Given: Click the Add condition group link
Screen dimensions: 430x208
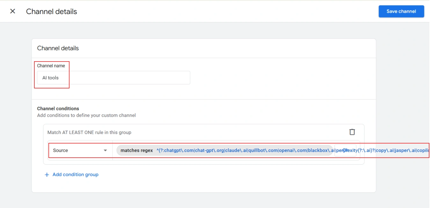Looking at the screenshot, I should 76,174.
